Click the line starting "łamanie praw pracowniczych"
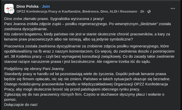The image size is (182, 110). tap(69, 39)
